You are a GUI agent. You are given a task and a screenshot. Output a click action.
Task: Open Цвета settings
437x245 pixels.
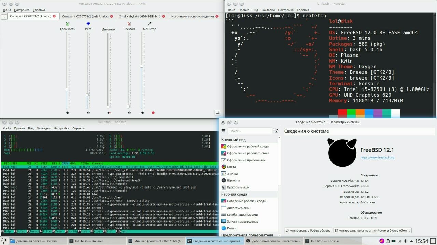point(248,167)
